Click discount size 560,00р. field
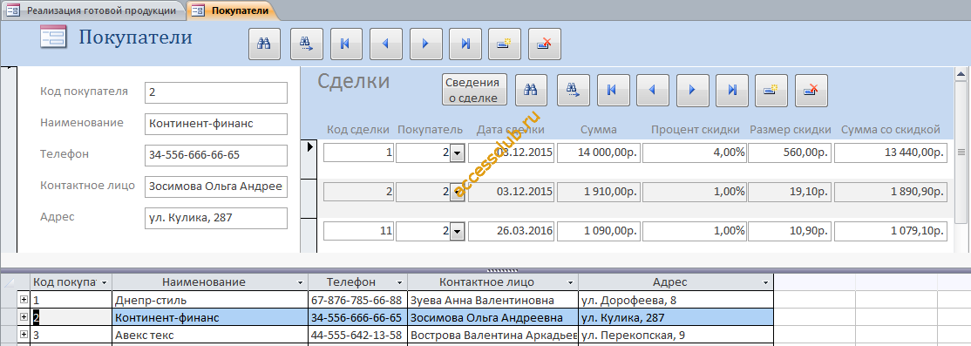 click(x=791, y=153)
